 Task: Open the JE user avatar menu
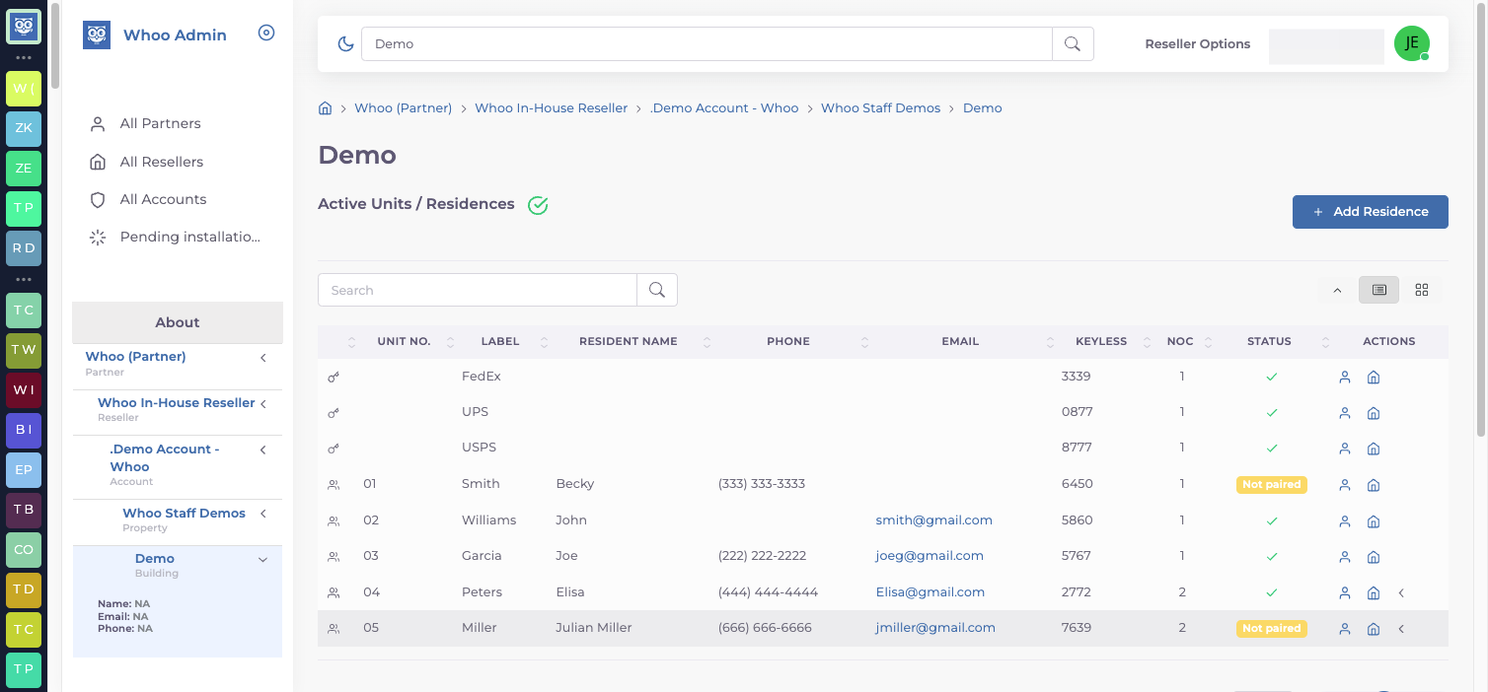point(1412,43)
